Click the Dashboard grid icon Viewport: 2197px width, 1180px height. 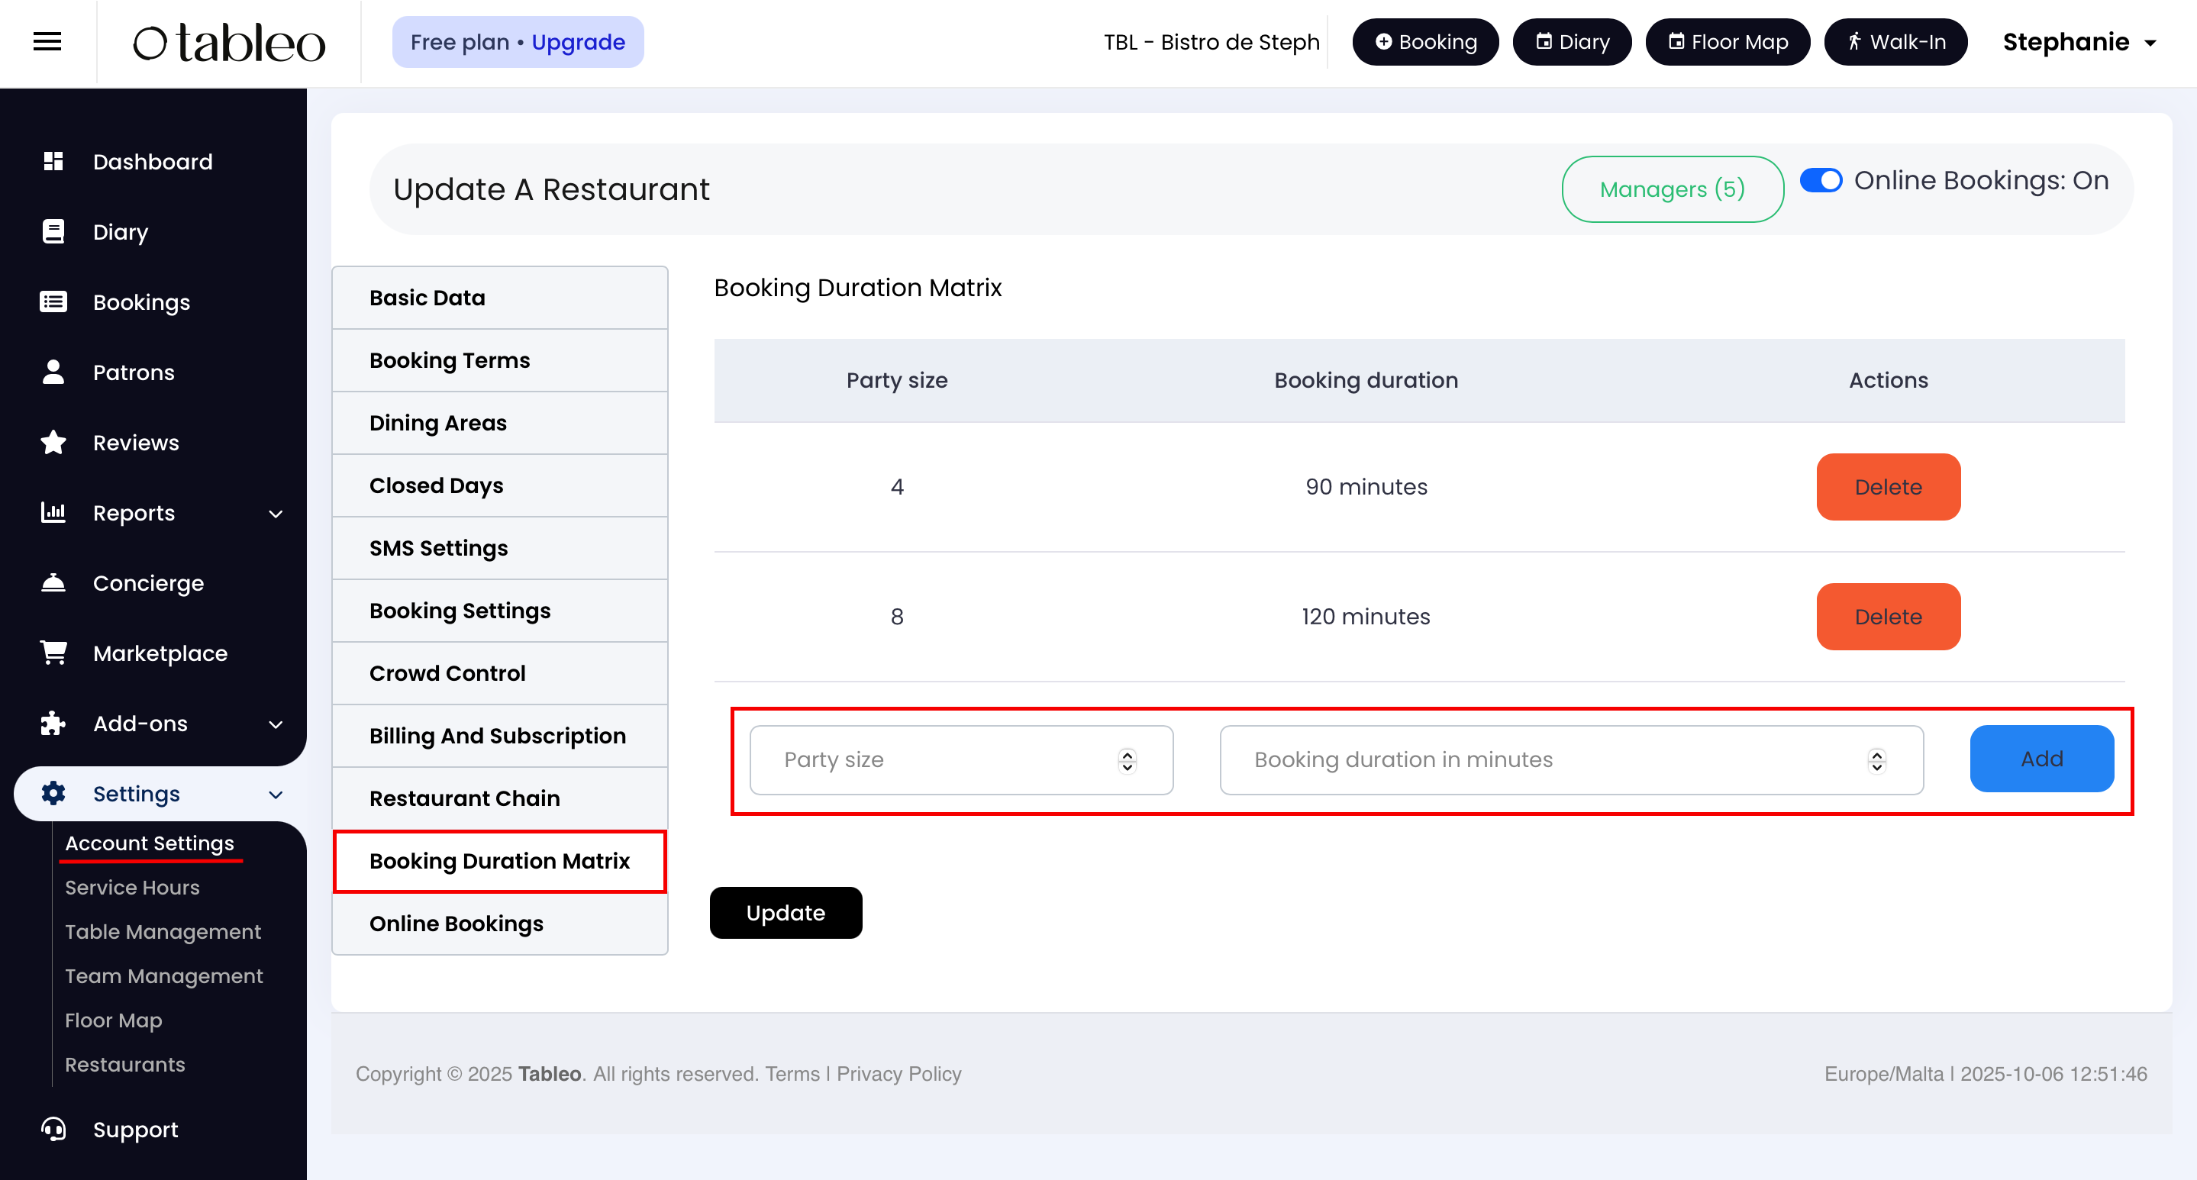click(53, 161)
